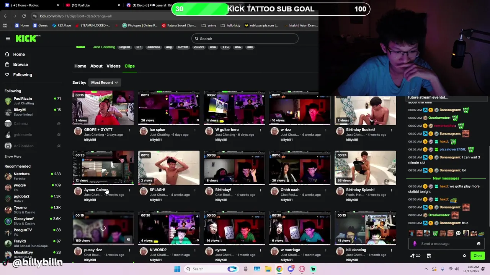
Task: Click the site info icon in address bar
Action: click(x=35, y=16)
